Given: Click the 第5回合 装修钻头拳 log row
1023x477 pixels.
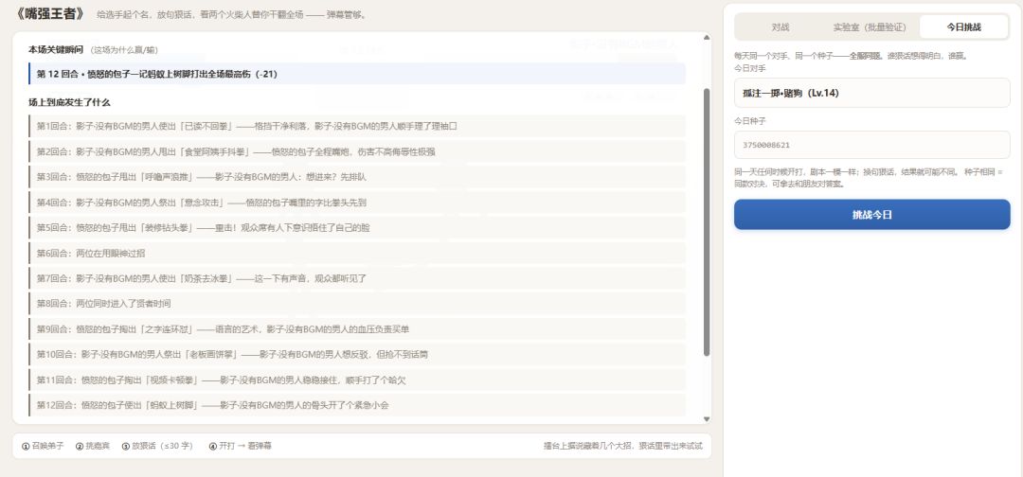Looking at the screenshot, I should click(x=357, y=227).
